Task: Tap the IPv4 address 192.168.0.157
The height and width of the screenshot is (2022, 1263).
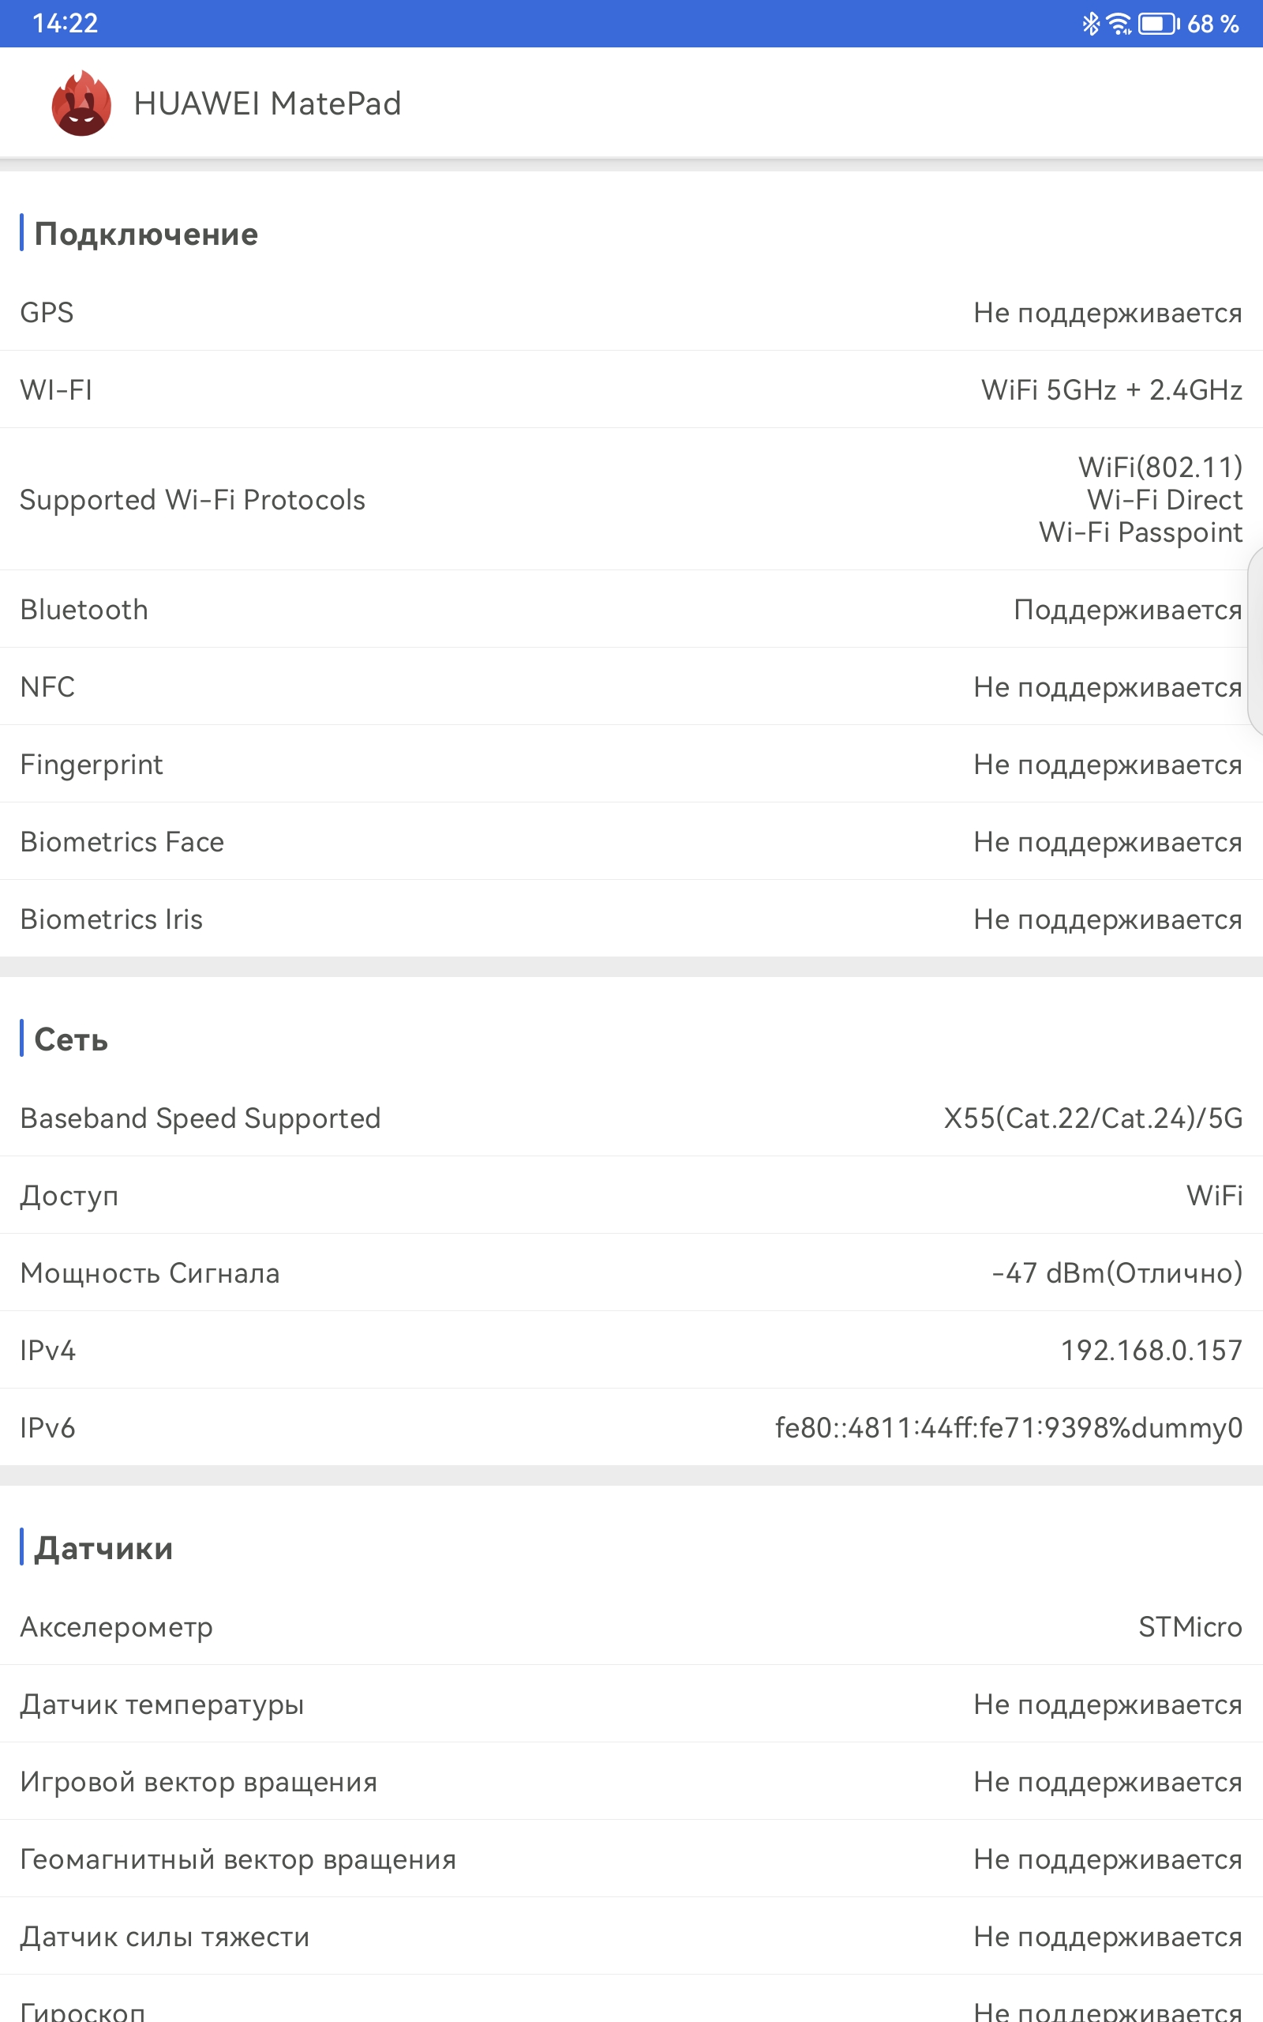Action: pos(1151,1350)
